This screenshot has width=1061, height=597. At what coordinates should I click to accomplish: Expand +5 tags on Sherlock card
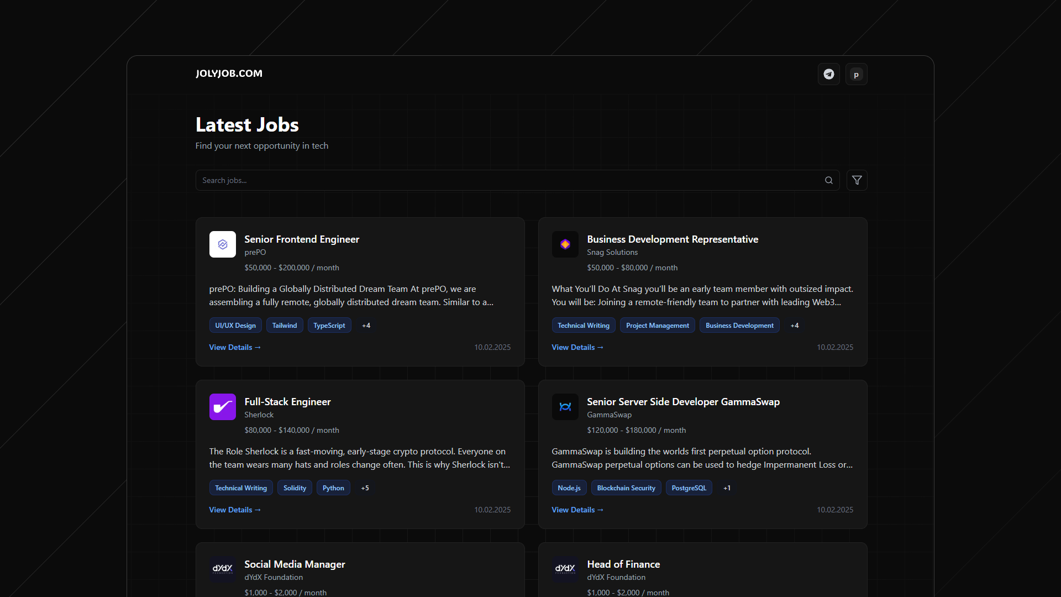coord(365,488)
